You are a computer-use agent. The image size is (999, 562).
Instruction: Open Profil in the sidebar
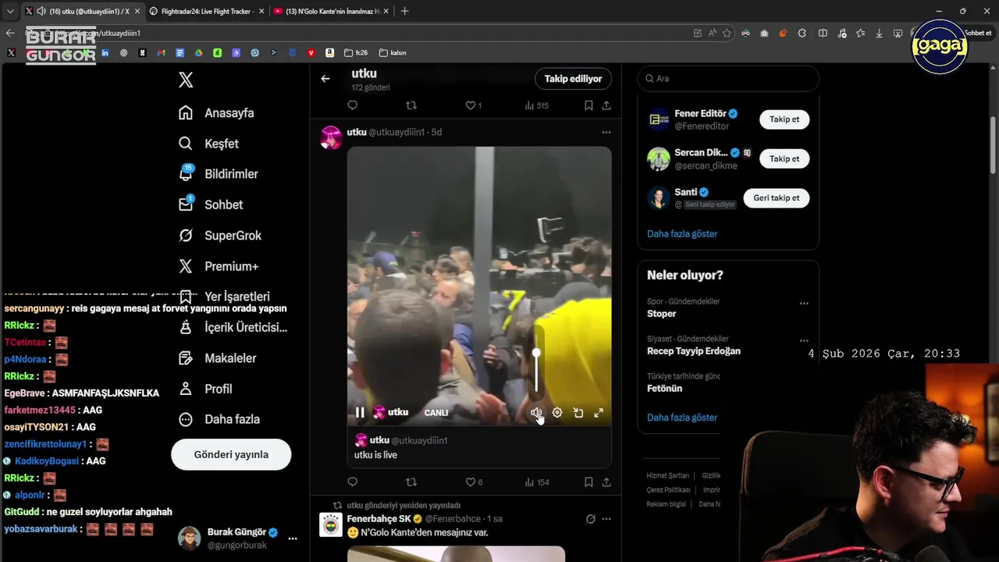point(205,389)
